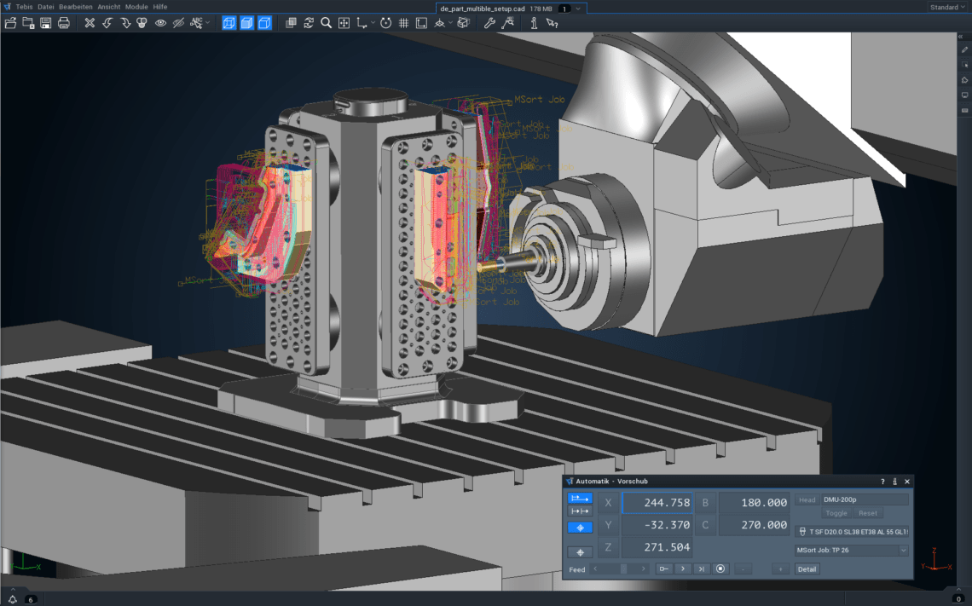The height and width of the screenshot is (606, 972).
Task: Open the scissors cut tool
Action: click(90, 23)
